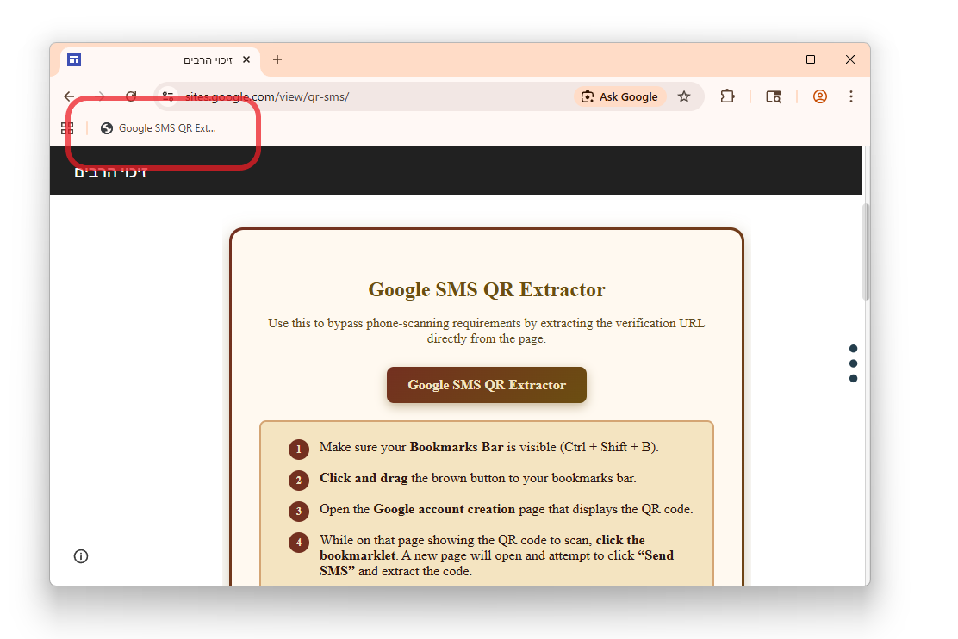Click the vertical dots navigation on the page edge
958x639 pixels.
click(853, 363)
